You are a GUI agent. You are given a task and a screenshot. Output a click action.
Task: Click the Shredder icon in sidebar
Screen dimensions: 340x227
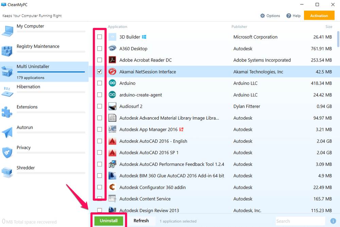7,172
